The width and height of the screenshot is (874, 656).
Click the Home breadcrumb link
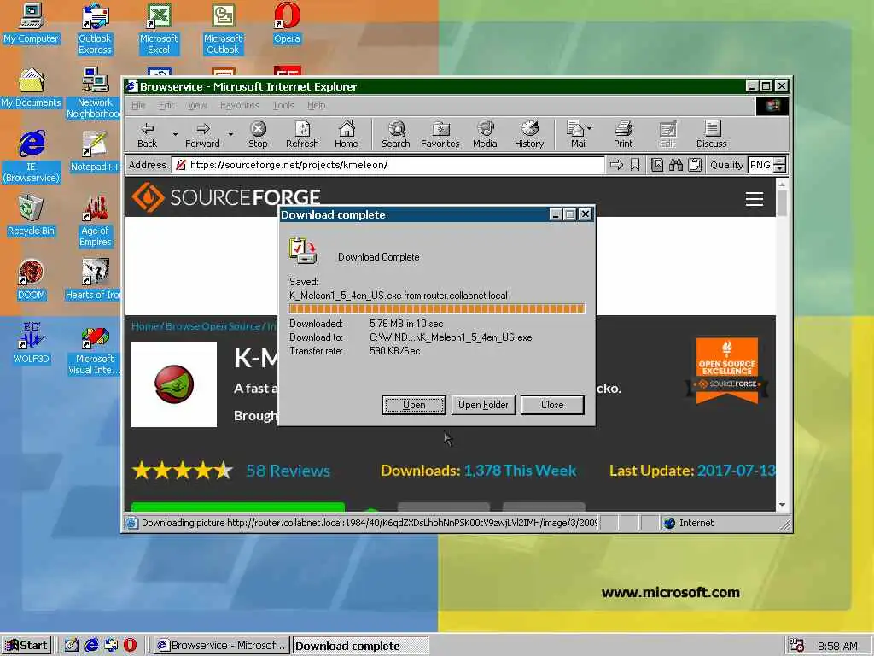pos(145,326)
